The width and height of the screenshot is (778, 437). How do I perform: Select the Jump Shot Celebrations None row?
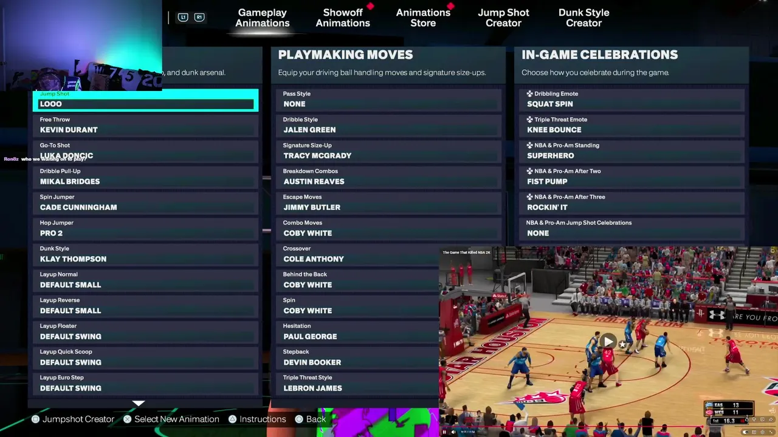point(632,228)
